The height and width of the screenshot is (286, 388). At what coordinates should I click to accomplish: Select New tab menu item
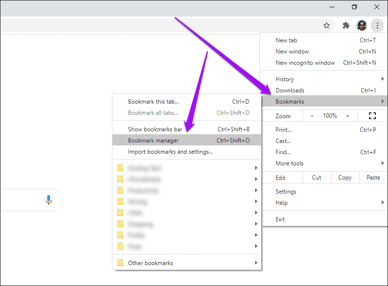[x=324, y=40]
